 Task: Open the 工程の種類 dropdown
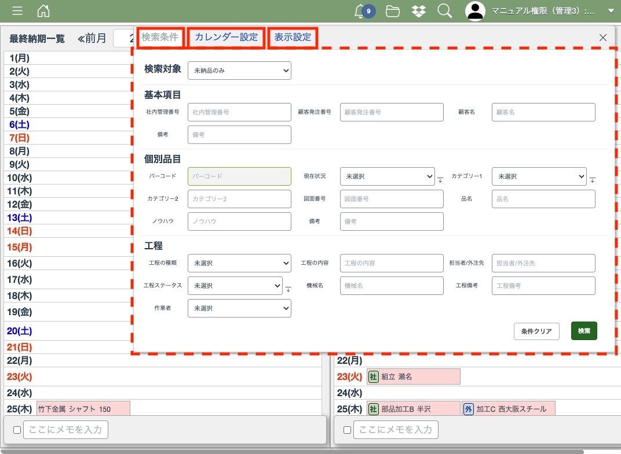(239, 263)
